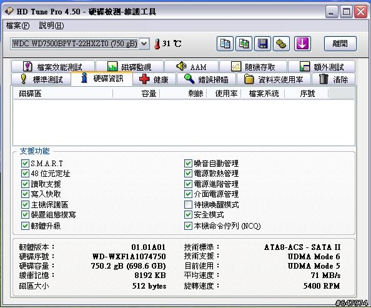The height and width of the screenshot is (308, 371).
Task: Click the sector size 512 bytes value
Action: (x=149, y=286)
